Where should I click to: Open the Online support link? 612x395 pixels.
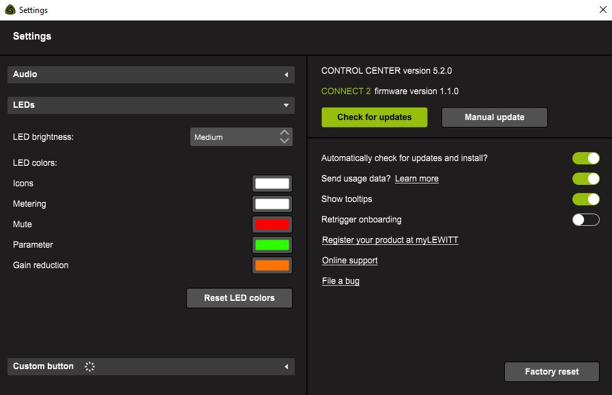(350, 261)
